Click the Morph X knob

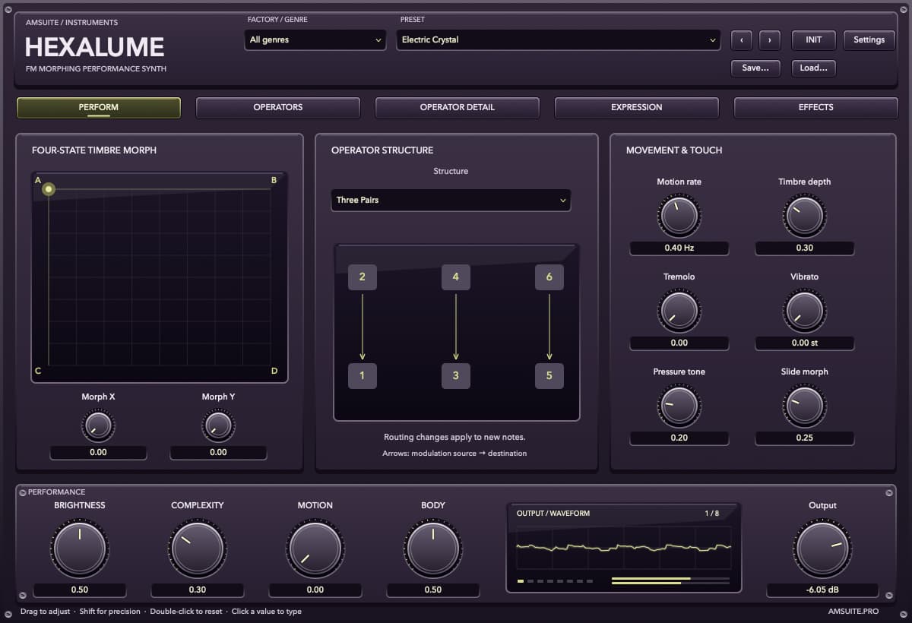point(98,425)
